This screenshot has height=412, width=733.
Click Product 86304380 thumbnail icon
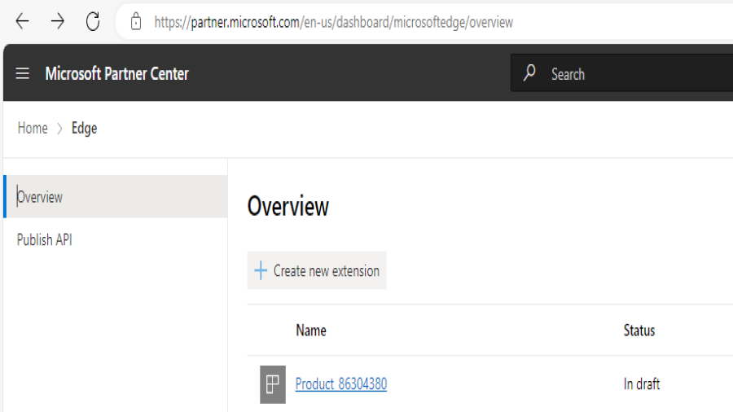point(273,384)
